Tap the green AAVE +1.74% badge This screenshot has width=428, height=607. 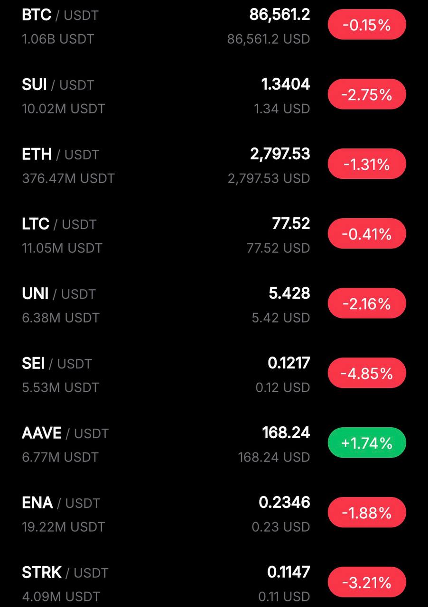click(367, 443)
